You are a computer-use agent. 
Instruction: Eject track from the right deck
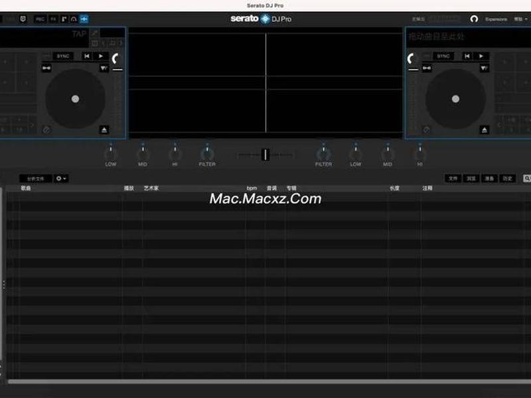(x=485, y=129)
